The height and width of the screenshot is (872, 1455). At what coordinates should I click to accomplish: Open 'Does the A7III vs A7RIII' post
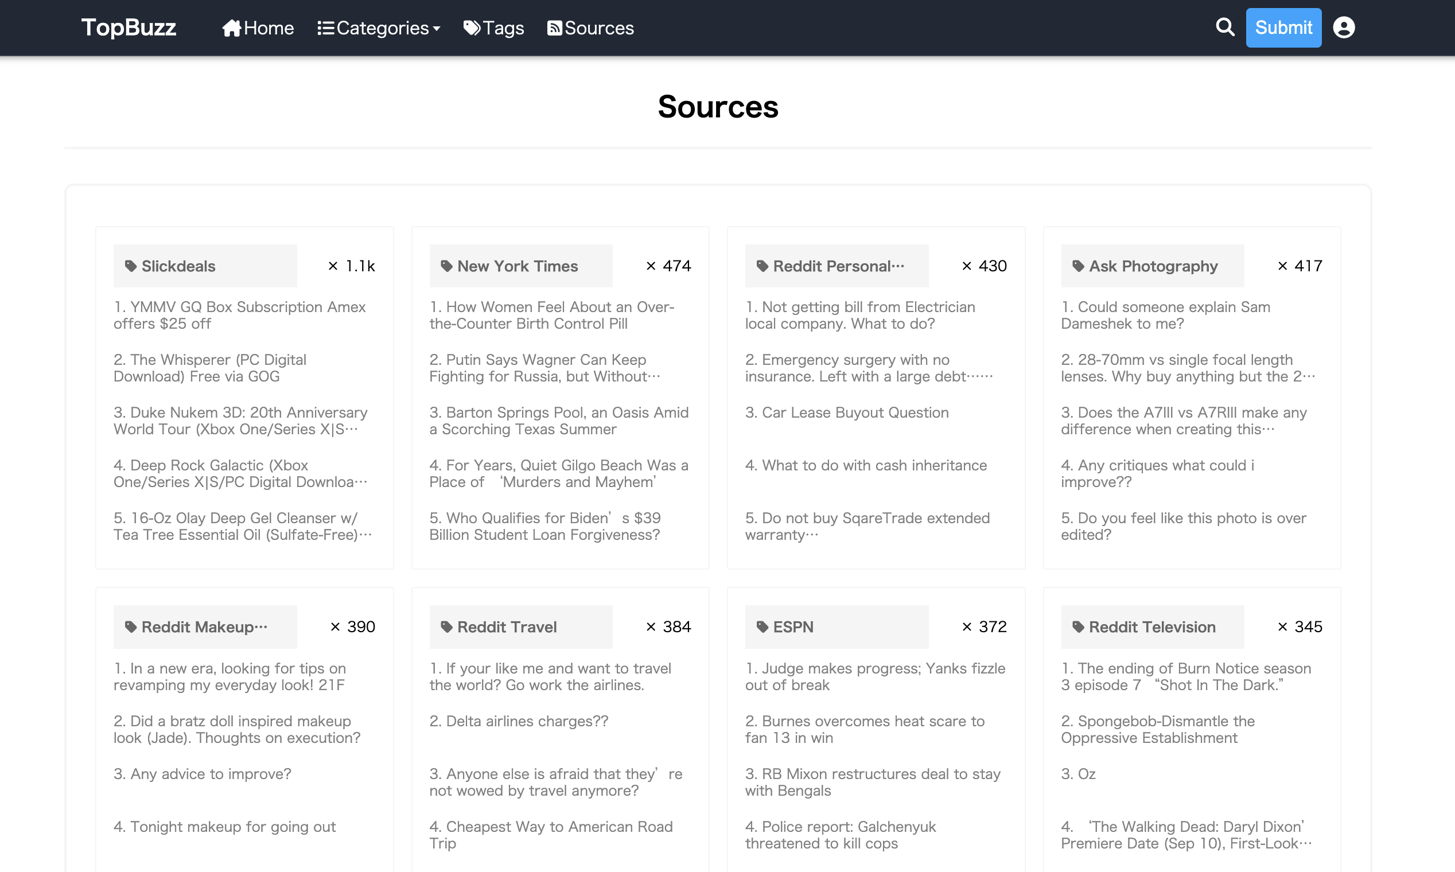(1184, 421)
